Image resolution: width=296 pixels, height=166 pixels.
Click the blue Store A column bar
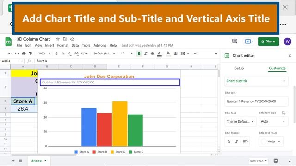pyautogui.click(x=89, y=127)
